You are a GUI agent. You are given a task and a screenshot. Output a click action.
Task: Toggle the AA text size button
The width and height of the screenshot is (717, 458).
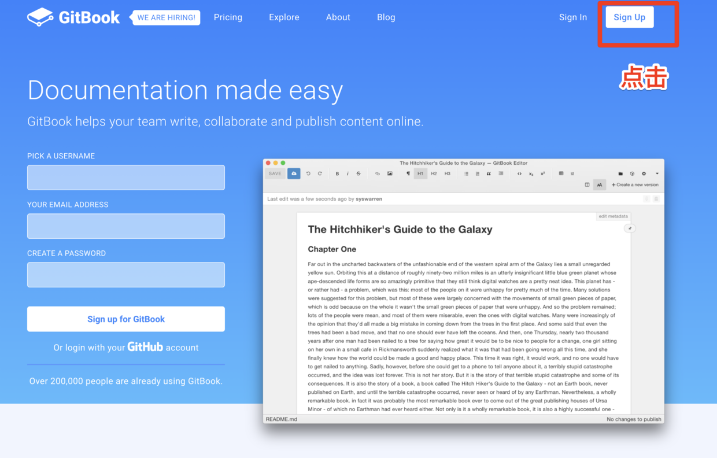click(600, 185)
